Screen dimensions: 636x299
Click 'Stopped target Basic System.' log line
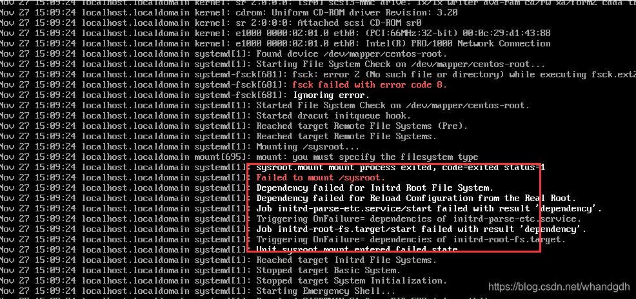coord(328,270)
